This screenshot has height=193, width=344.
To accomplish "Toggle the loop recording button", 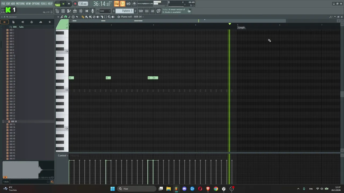I will (128, 3).
